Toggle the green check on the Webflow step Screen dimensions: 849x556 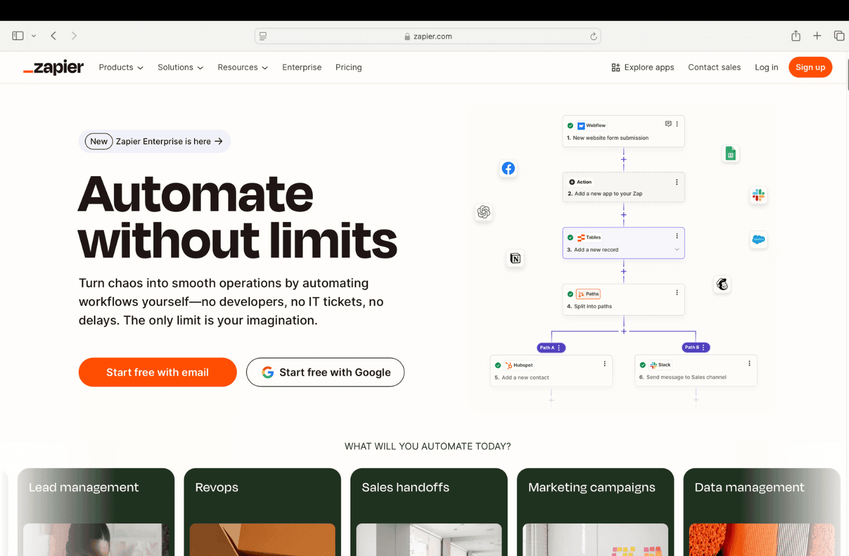tap(571, 126)
